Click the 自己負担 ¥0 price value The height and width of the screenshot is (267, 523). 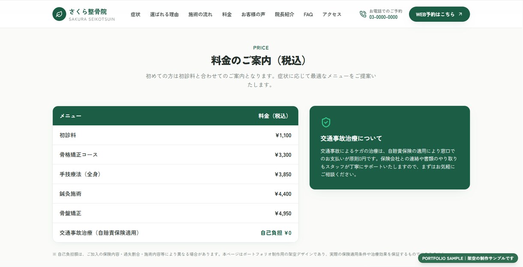(x=276, y=233)
